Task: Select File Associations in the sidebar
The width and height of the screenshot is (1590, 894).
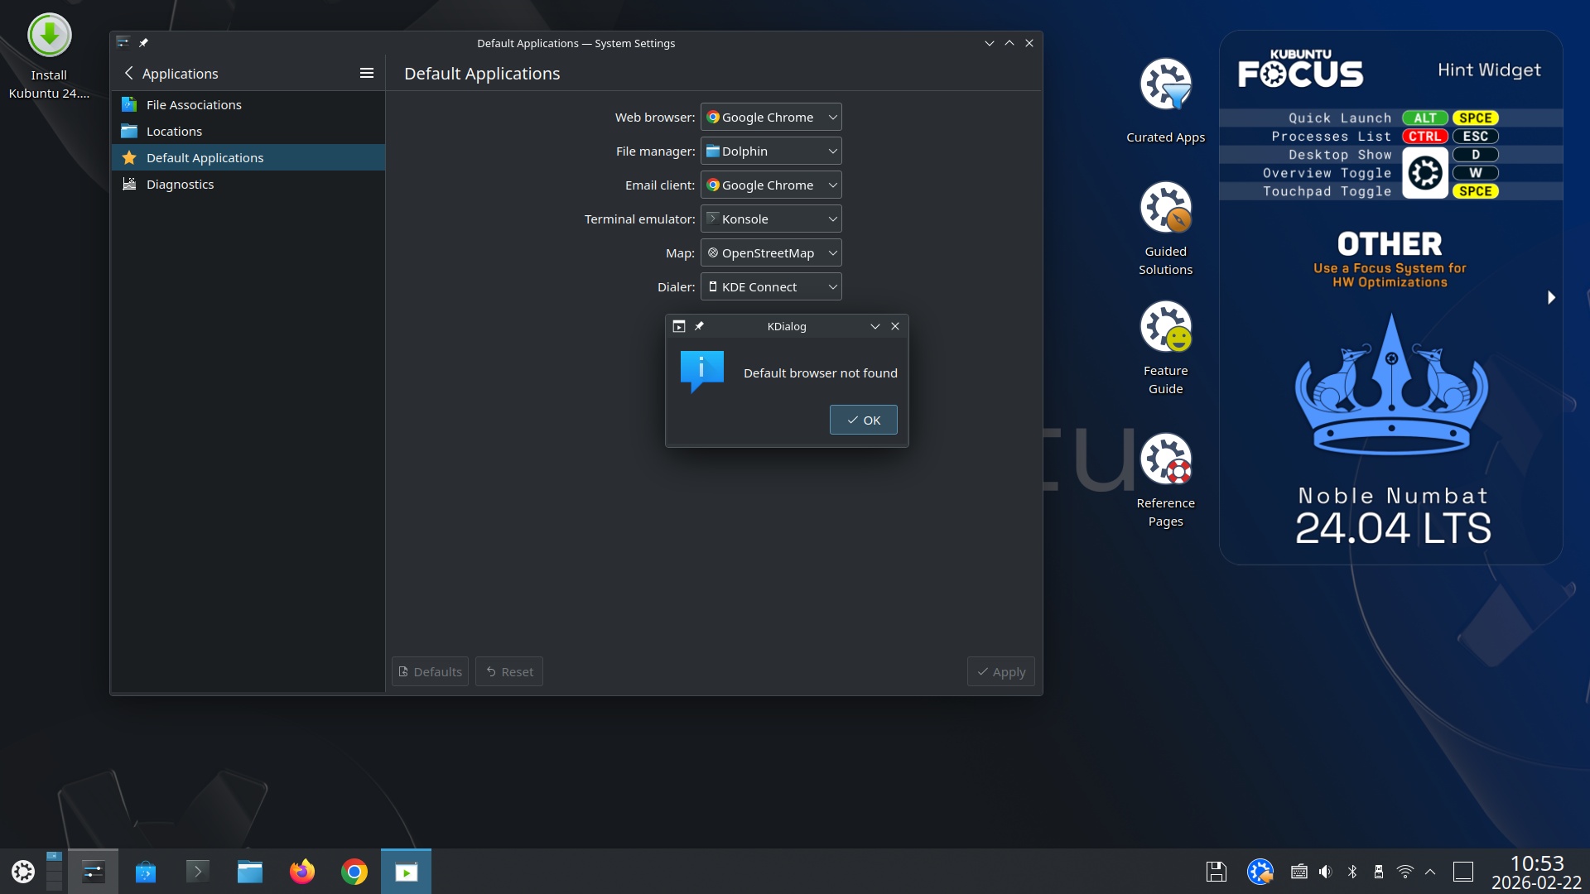Action: click(x=194, y=105)
